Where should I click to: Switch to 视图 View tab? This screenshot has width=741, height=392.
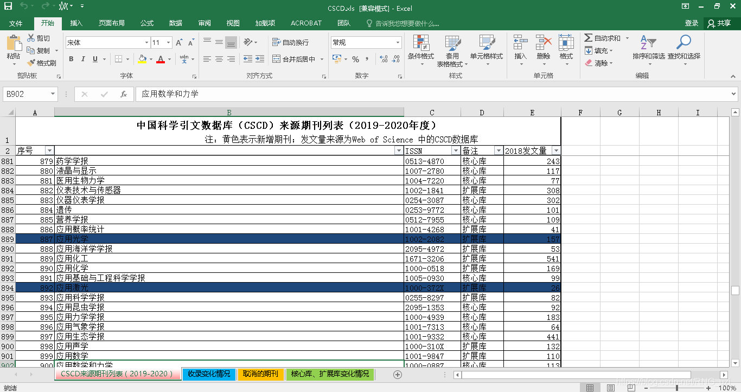coord(233,23)
